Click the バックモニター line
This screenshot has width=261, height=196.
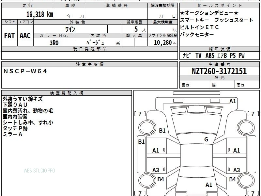(x=197, y=34)
